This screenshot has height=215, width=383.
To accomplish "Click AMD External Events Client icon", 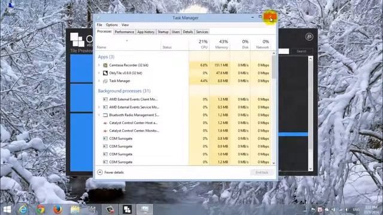I will (105, 99).
